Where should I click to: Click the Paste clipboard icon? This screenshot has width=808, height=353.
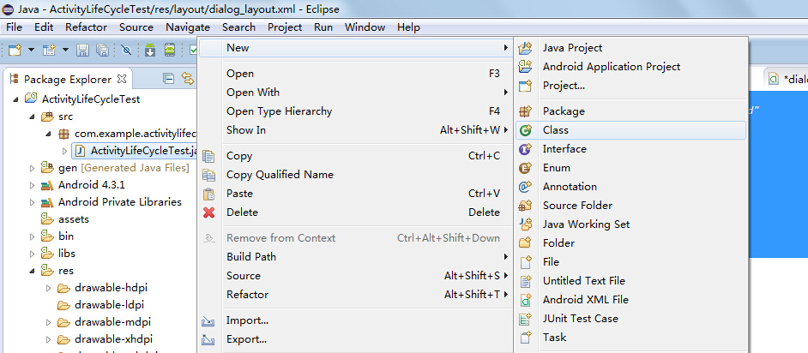pyautogui.click(x=208, y=194)
